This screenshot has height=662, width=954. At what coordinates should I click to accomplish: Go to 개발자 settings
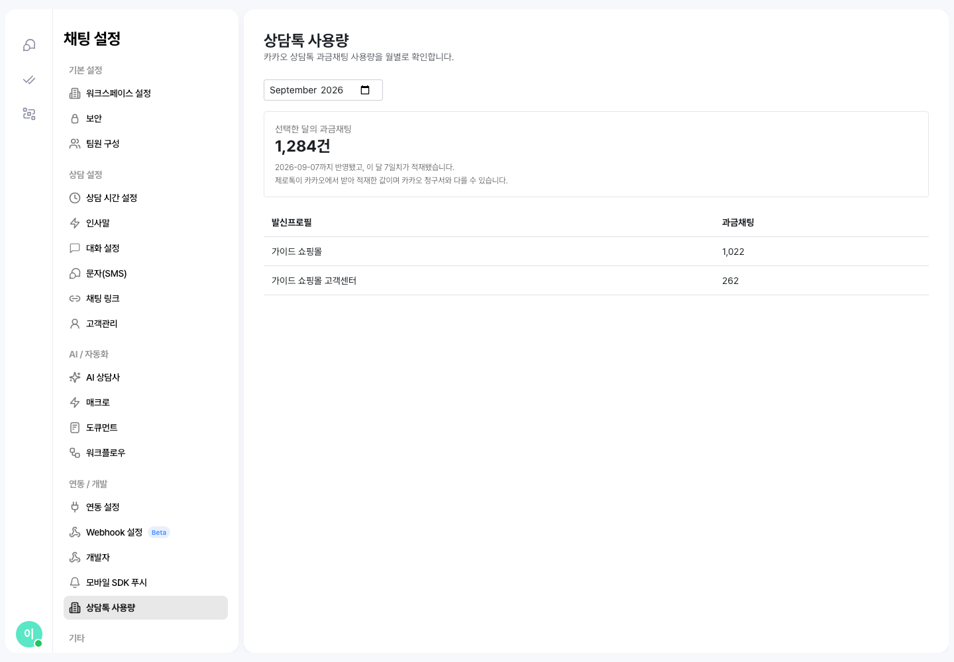pos(146,557)
